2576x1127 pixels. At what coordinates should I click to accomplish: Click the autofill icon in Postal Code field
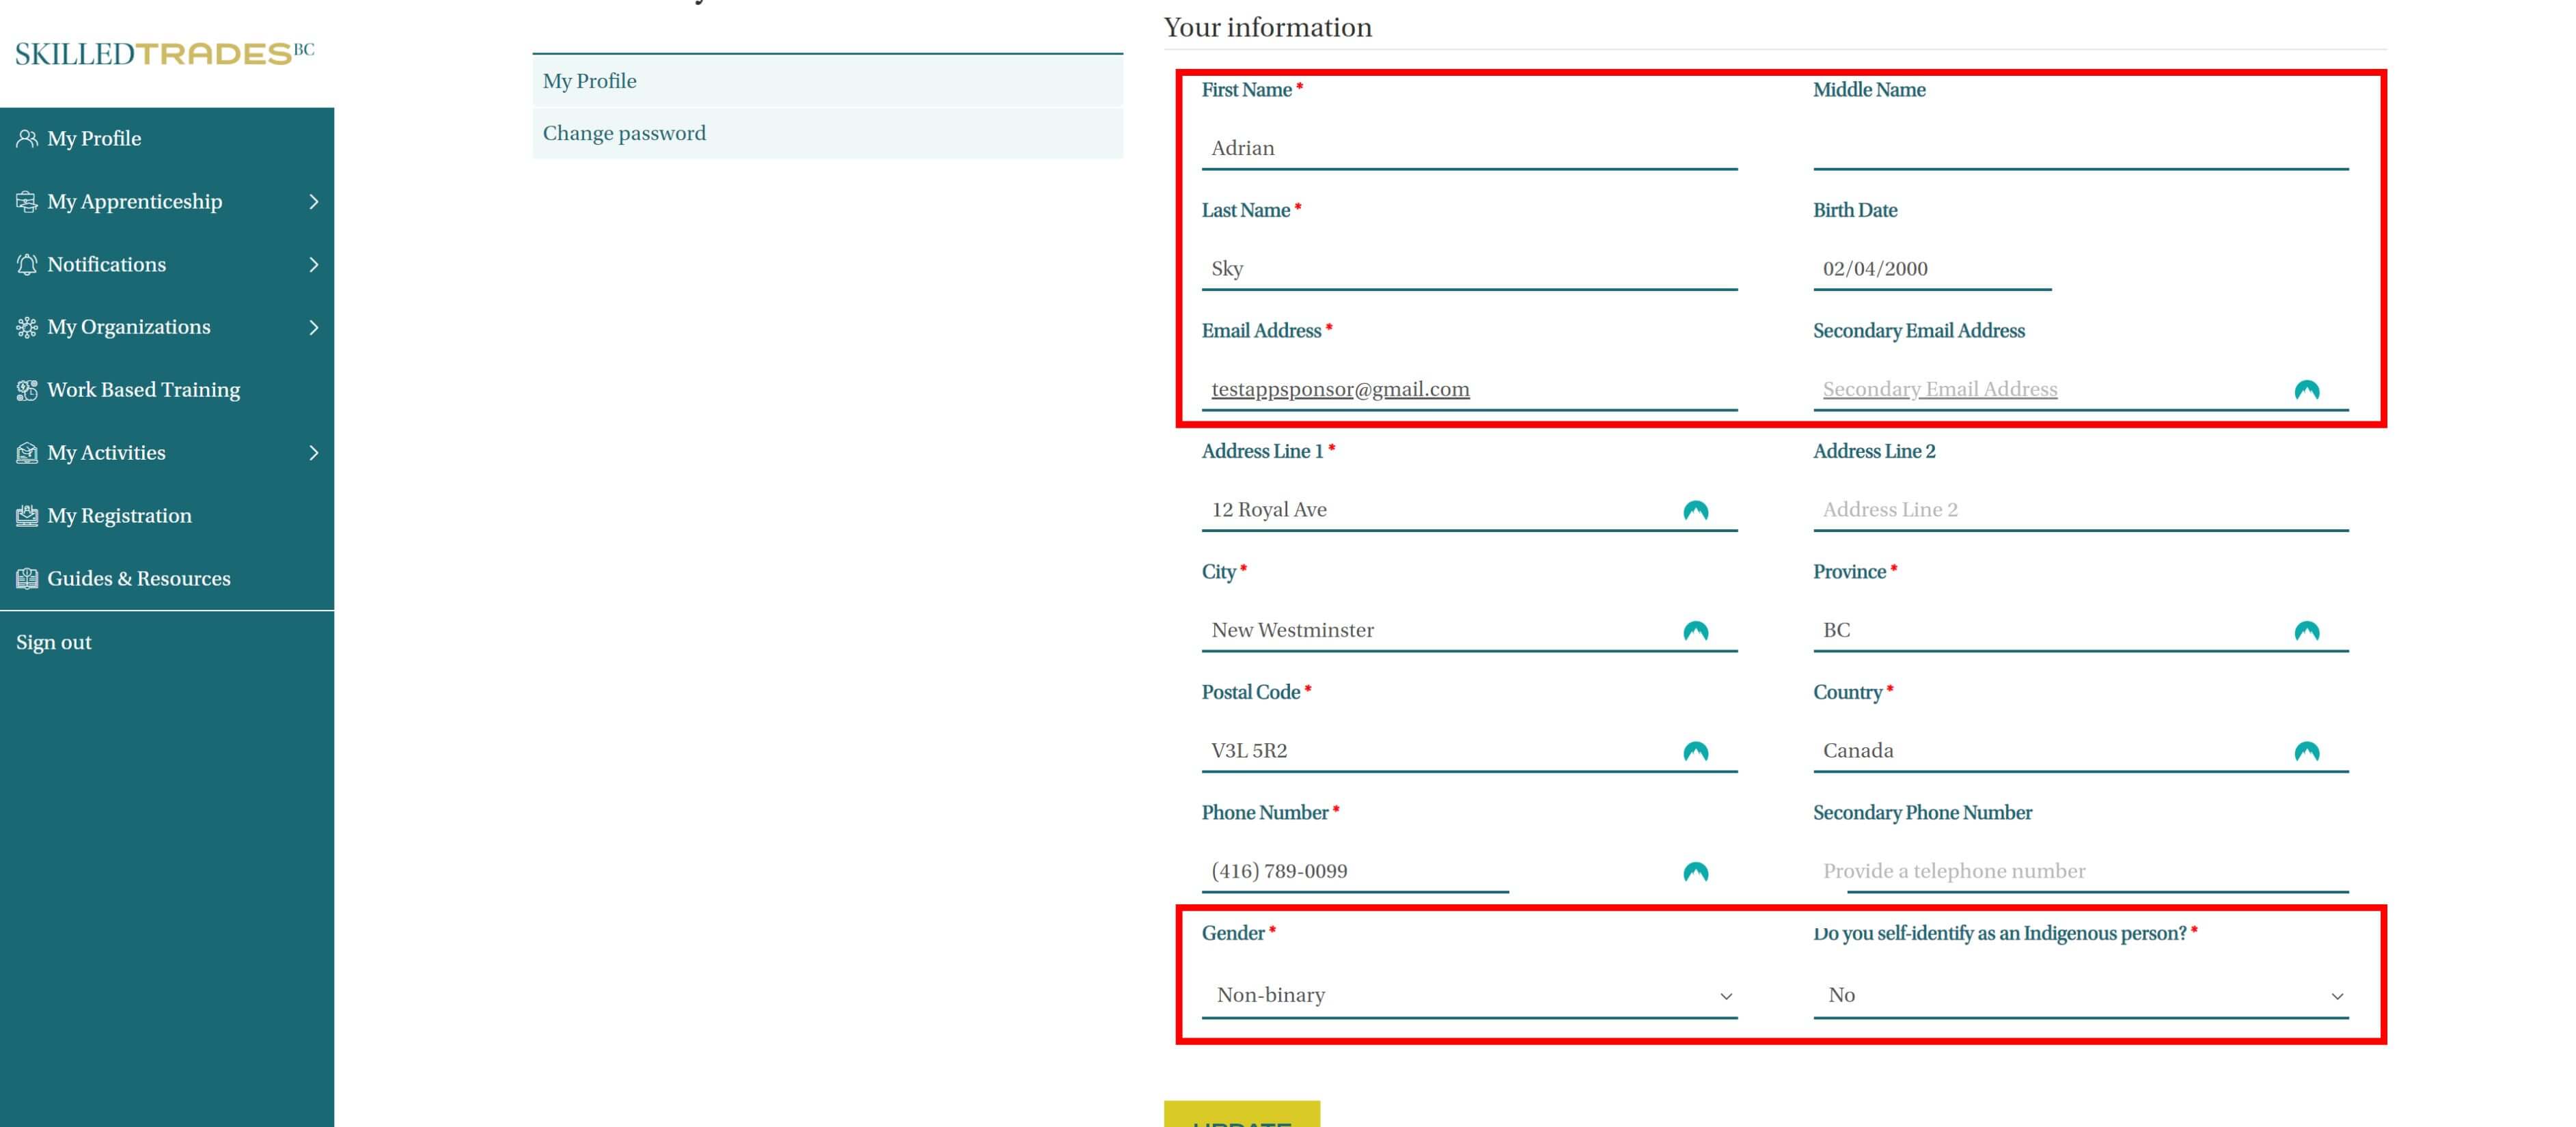[1695, 751]
